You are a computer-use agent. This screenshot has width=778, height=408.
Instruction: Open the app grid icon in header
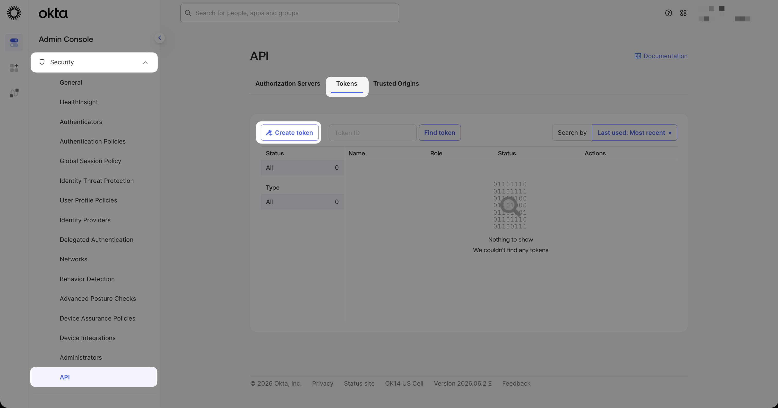[x=683, y=13]
